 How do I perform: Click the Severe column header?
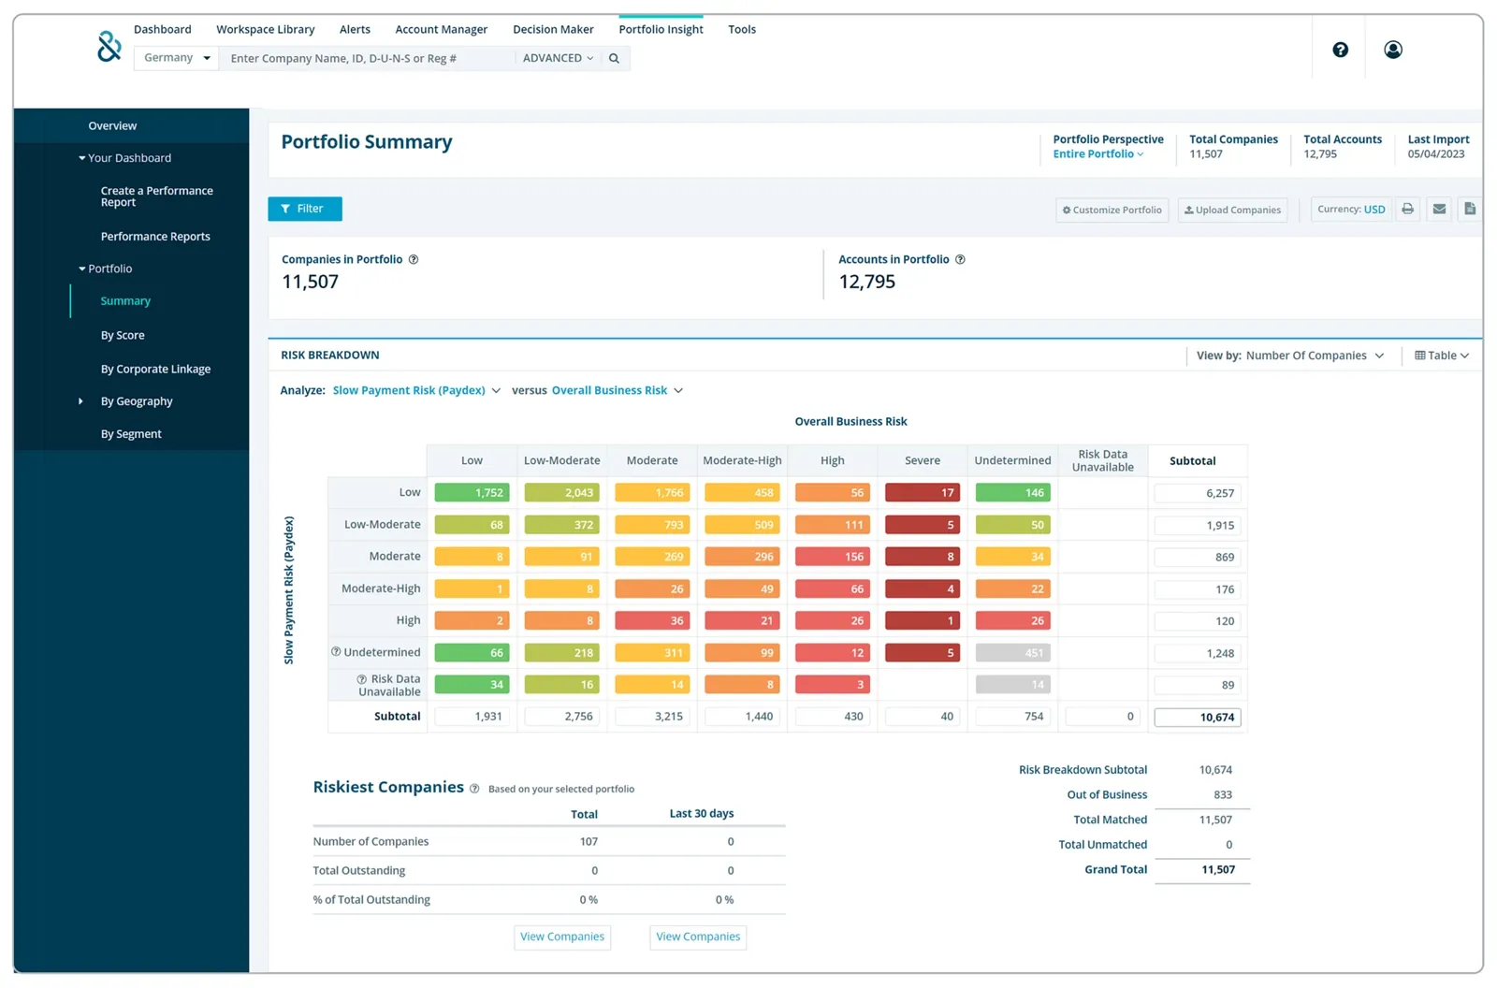(x=923, y=460)
